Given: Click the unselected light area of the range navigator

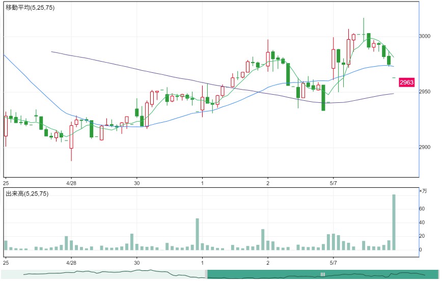Looking at the screenshot, I should 103,274.
